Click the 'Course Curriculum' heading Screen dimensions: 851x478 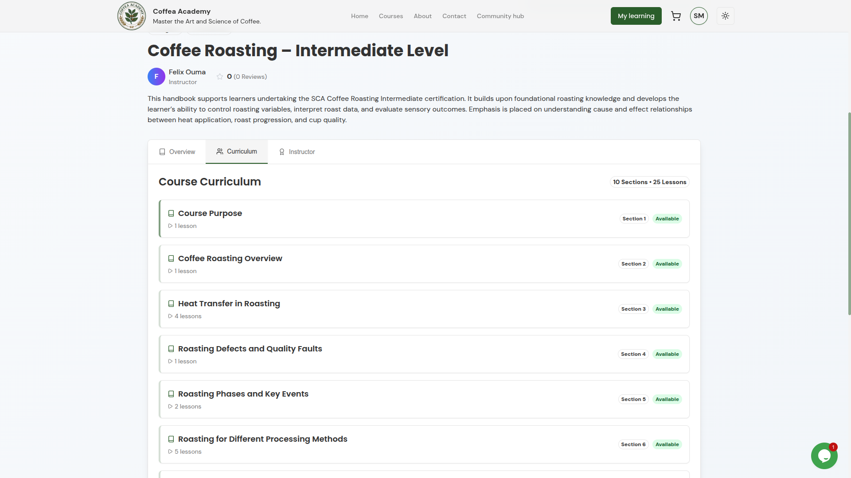click(x=210, y=181)
